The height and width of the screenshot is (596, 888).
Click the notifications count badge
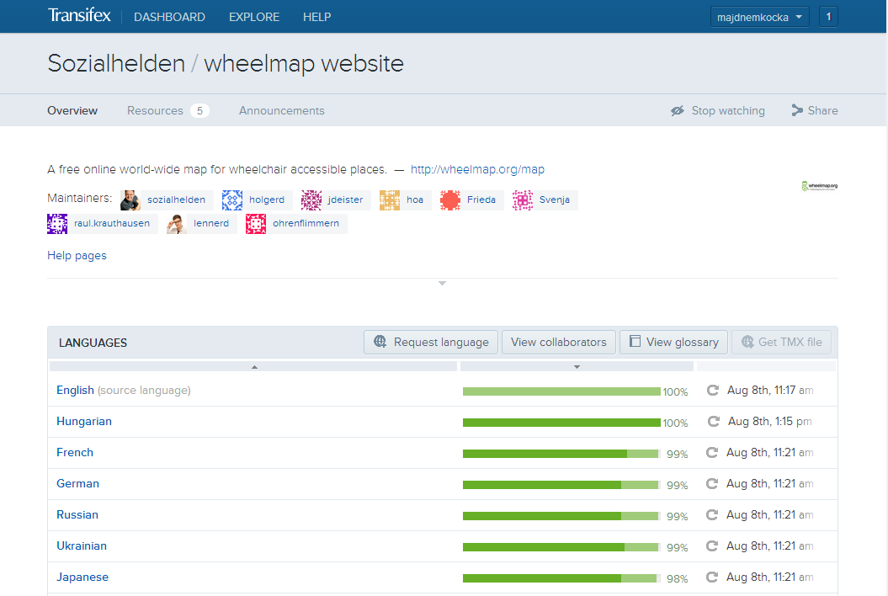point(828,17)
